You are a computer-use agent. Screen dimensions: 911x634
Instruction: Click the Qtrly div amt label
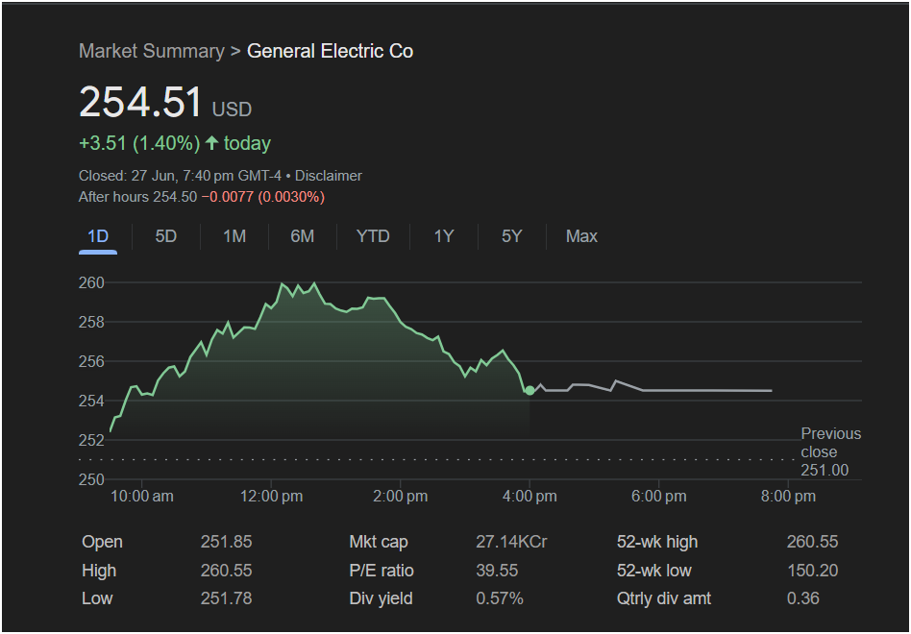click(x=663, y=598)
